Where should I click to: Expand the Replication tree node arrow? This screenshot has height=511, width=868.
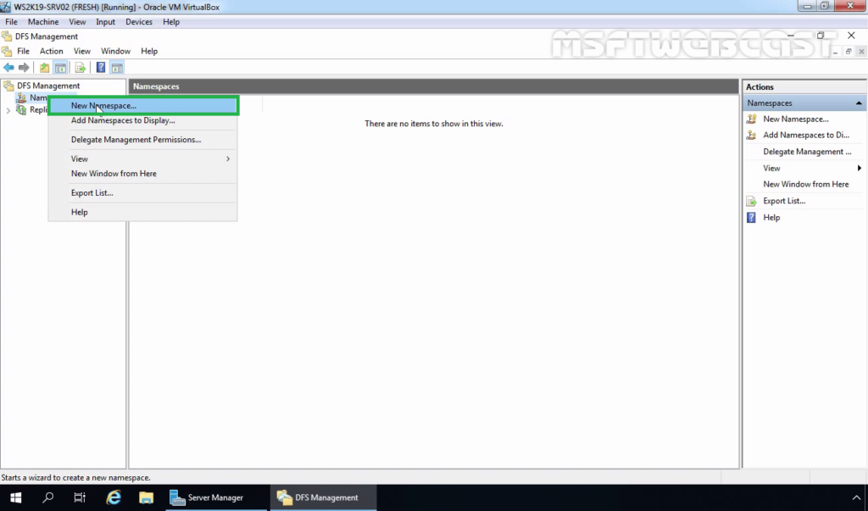tap(8, 110)
